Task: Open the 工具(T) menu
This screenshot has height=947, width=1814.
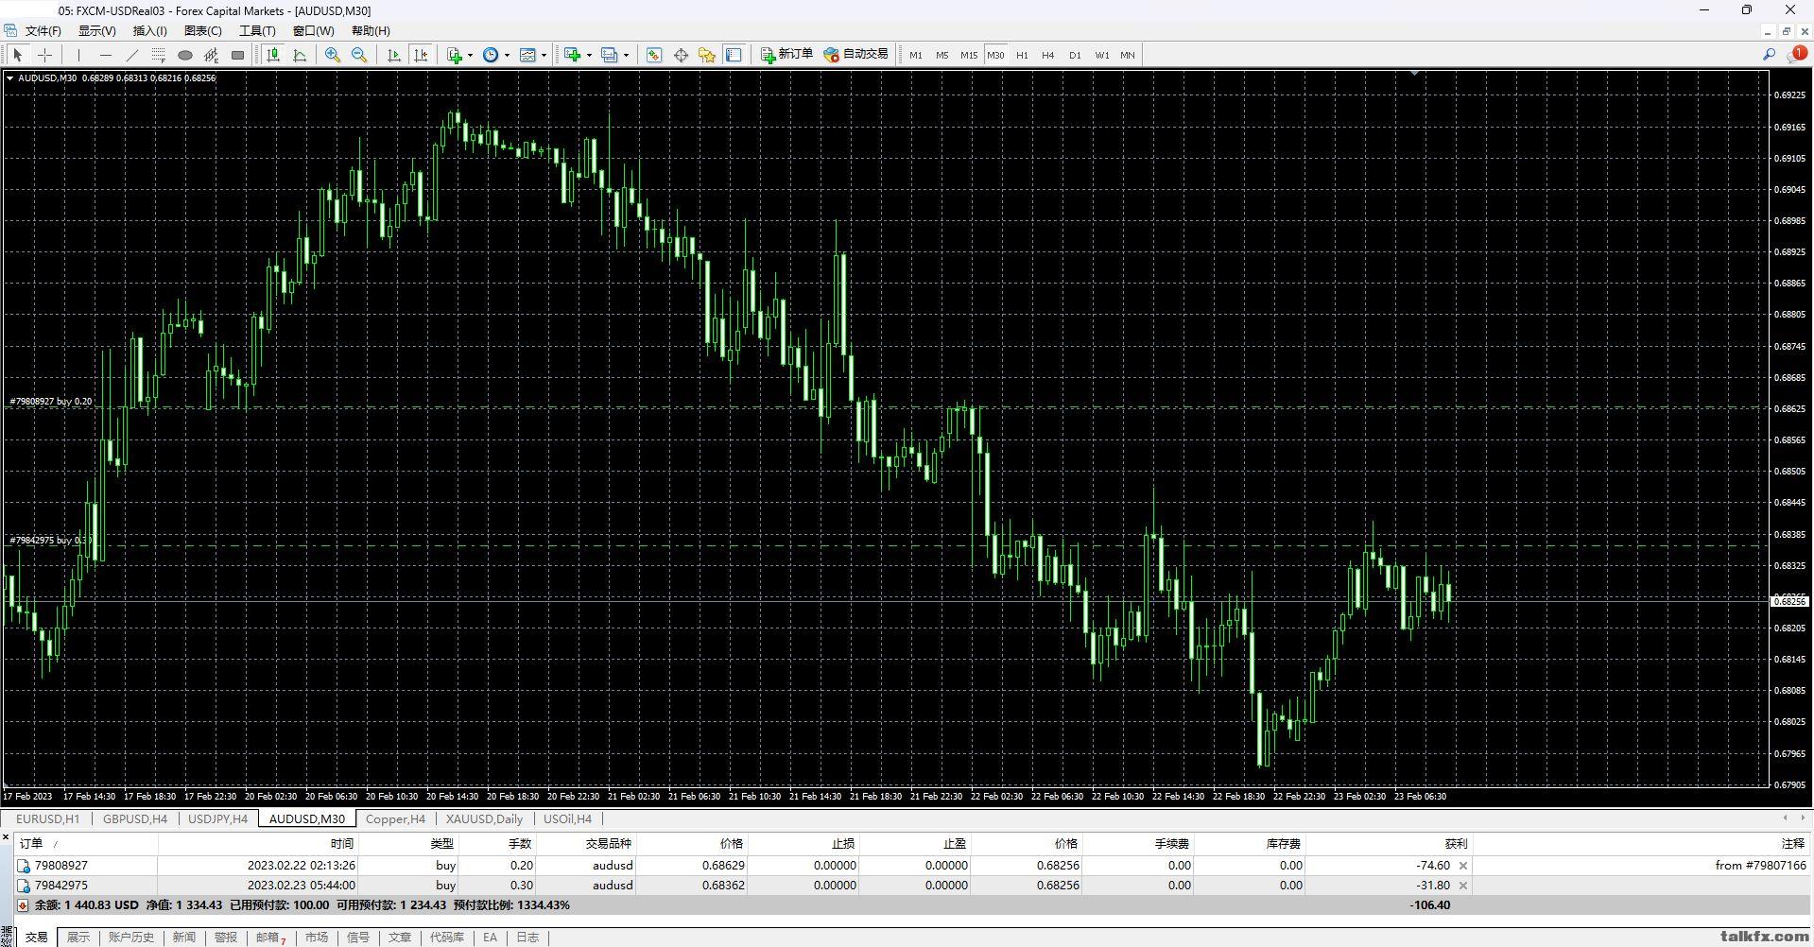Action: click(x=257, y=31)
